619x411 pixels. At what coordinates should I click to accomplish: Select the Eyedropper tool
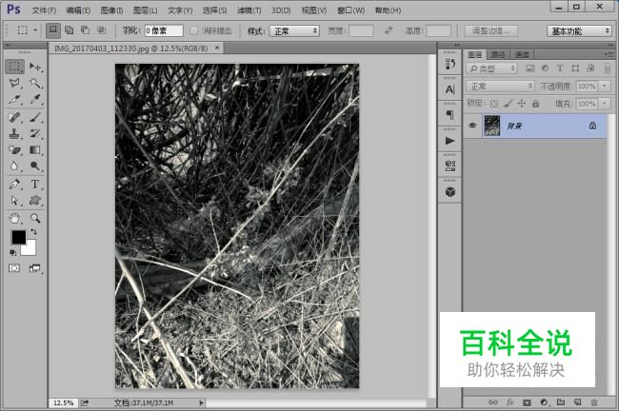coord(35,99)
